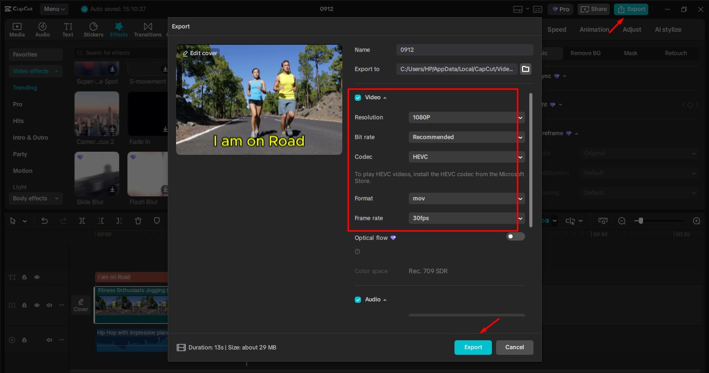709x373 pixels.
Task: Open the Codec dropdown showing HEVC
Action: pos(466,156)
